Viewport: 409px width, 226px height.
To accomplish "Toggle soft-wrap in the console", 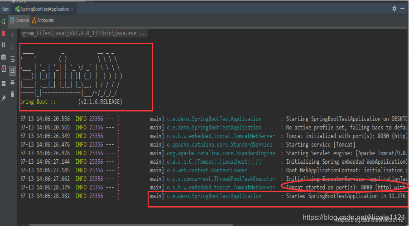I will [12, 59].
